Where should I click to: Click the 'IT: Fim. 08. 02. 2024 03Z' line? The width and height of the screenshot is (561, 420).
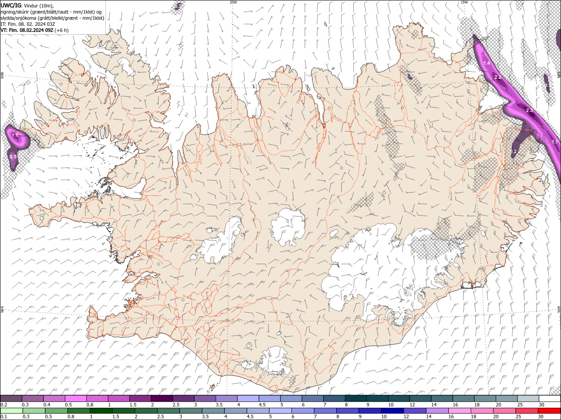28,24
